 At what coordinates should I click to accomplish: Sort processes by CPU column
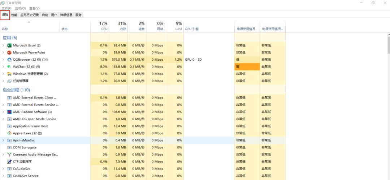coord(100,26)
